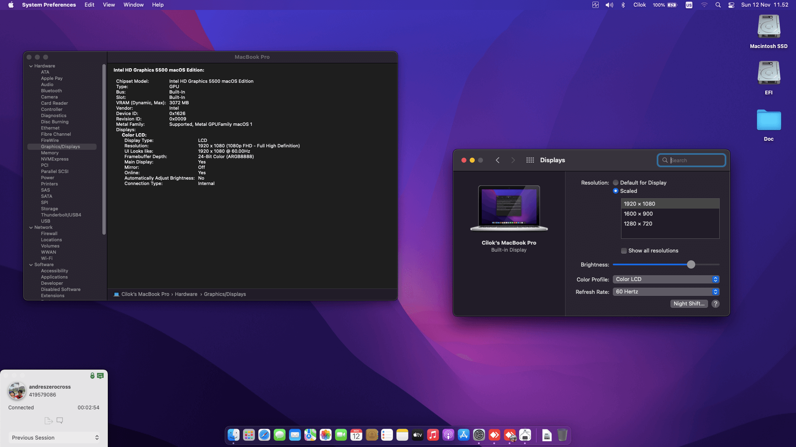This screenshot has height=447, width=796.
Task: Click the Brightness slider knob
Action: (691, 264)
